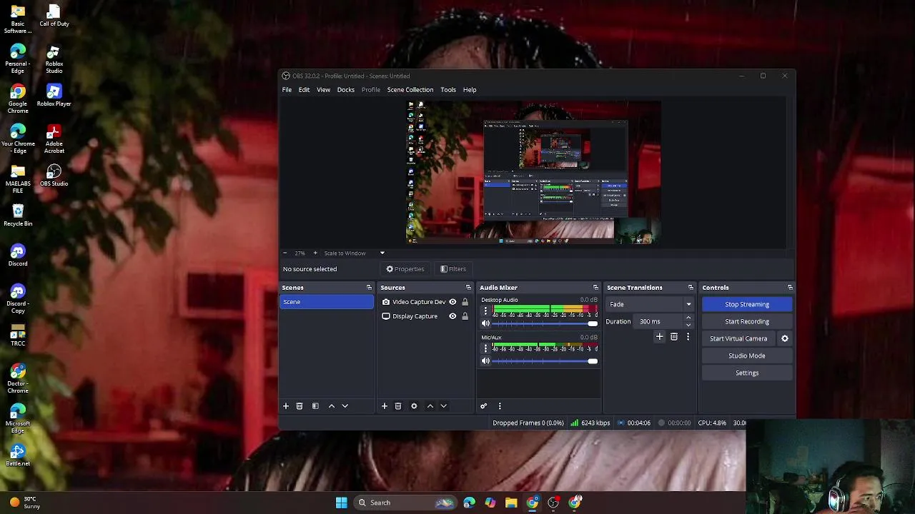Image resolution: width=915 pixels, height=514 pixels.
Task: Open the Edit menu
Action: 304,90
